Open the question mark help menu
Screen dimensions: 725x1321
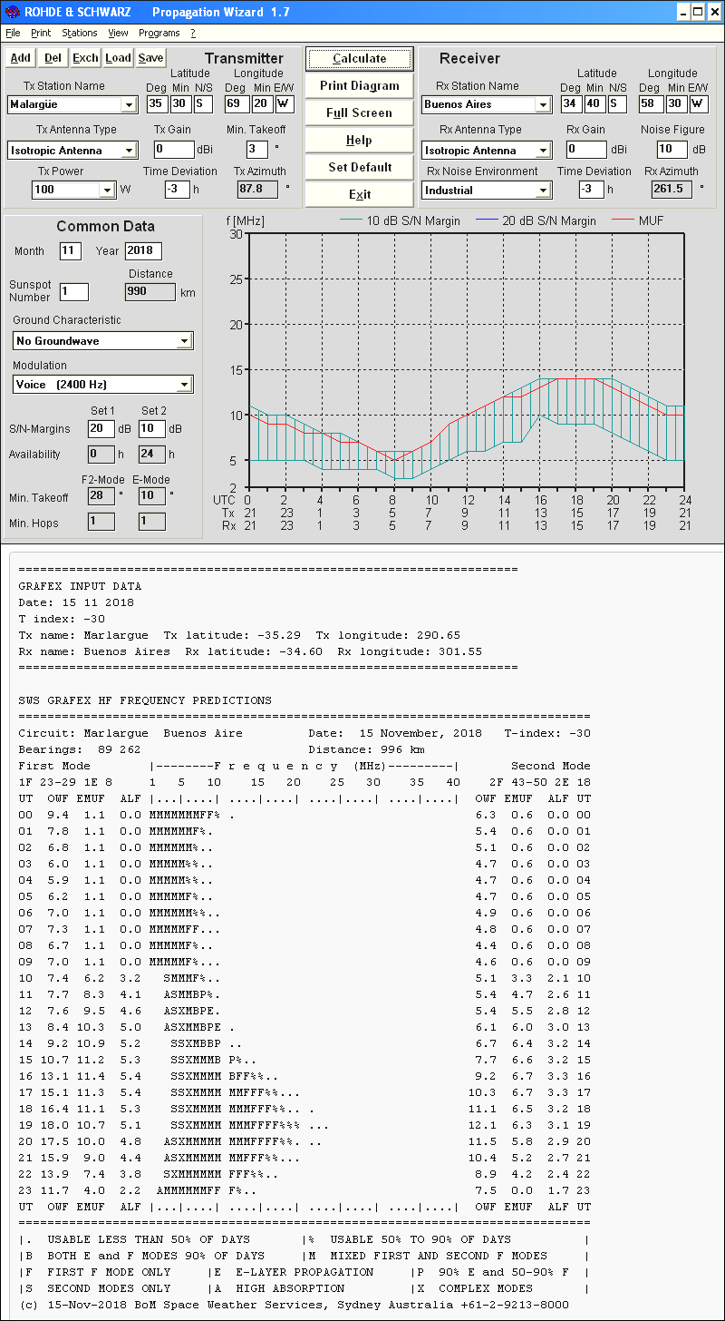(192, 33)
